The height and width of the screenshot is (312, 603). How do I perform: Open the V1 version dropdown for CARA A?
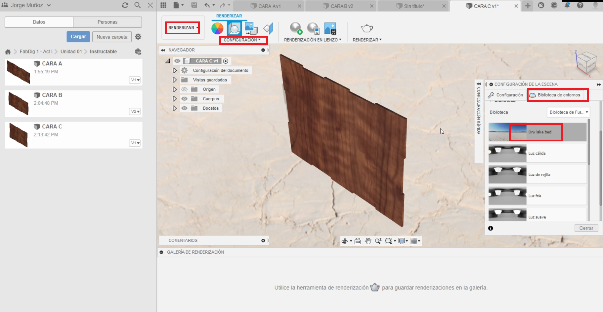(x=135, y=80)
